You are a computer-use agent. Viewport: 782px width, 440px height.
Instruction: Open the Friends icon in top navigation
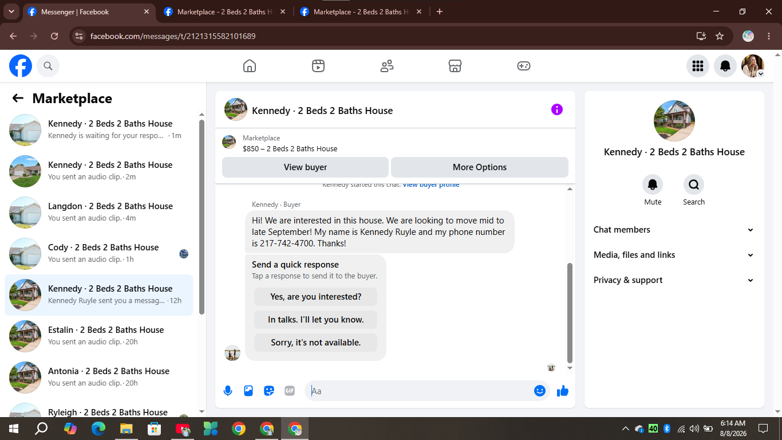(x=387, y=66)
